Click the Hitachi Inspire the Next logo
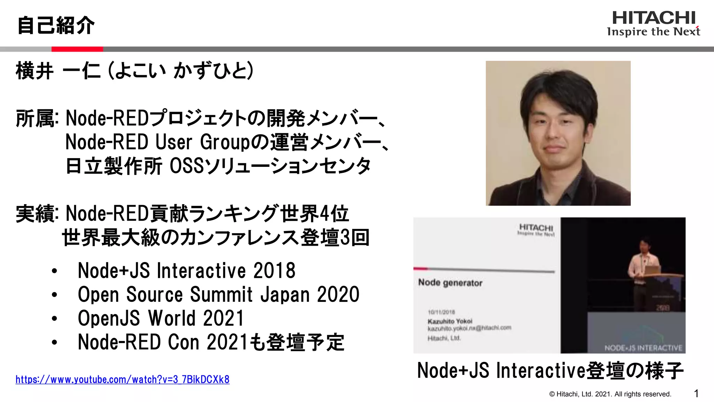This screenshot has width=714, height=402. pos(653,24)
